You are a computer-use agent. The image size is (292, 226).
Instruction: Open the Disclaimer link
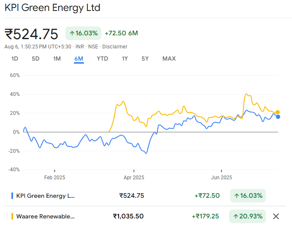115,47
